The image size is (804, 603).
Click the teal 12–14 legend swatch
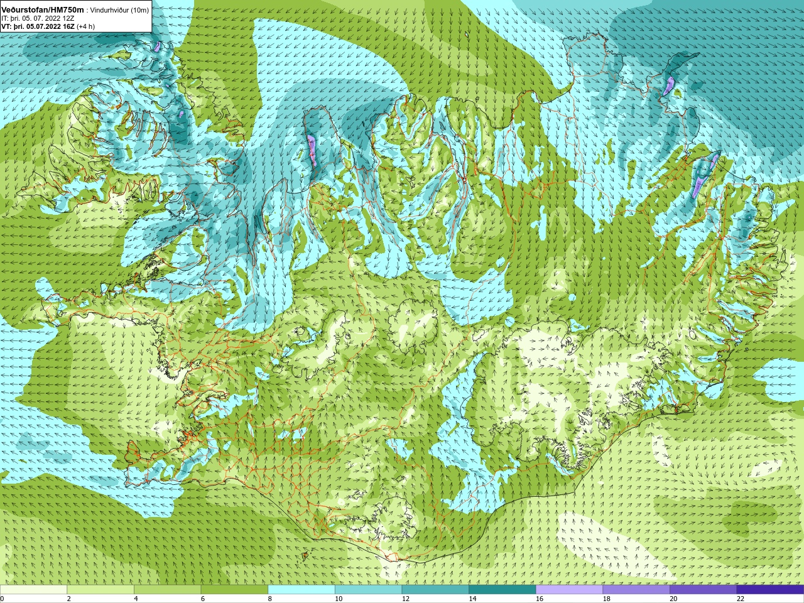[435, 590]
